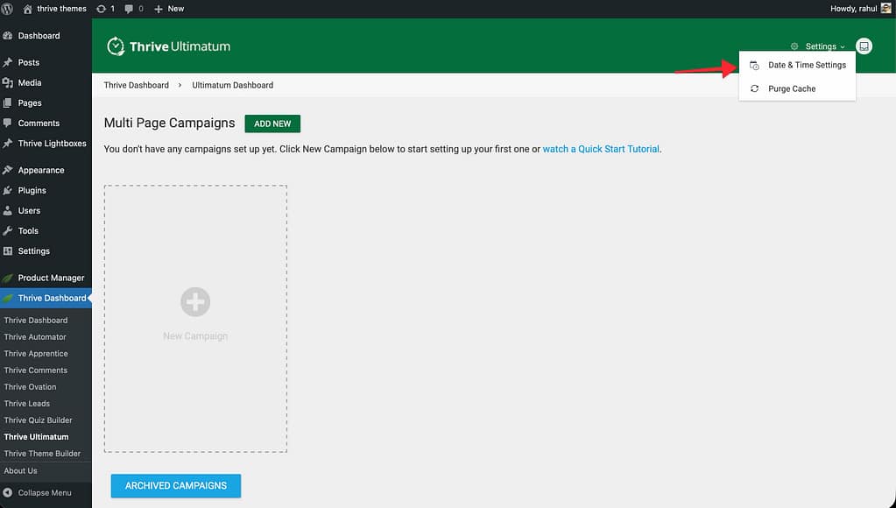The image size is (896, 508).
Task: Choose Purge Cache from Settings menu
Action: click(x=791, y=88)
